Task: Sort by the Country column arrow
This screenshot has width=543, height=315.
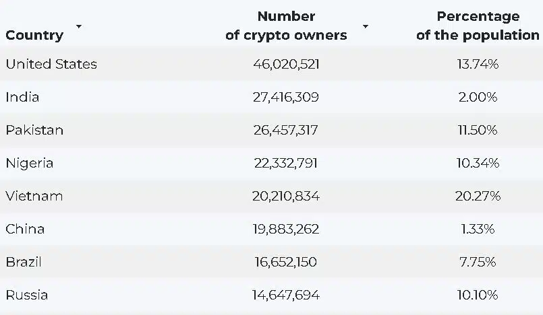Action: [79, 27]
